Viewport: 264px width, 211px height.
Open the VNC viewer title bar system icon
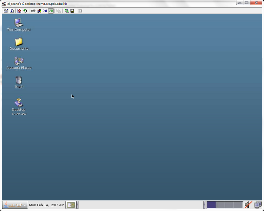coord(4,4)
